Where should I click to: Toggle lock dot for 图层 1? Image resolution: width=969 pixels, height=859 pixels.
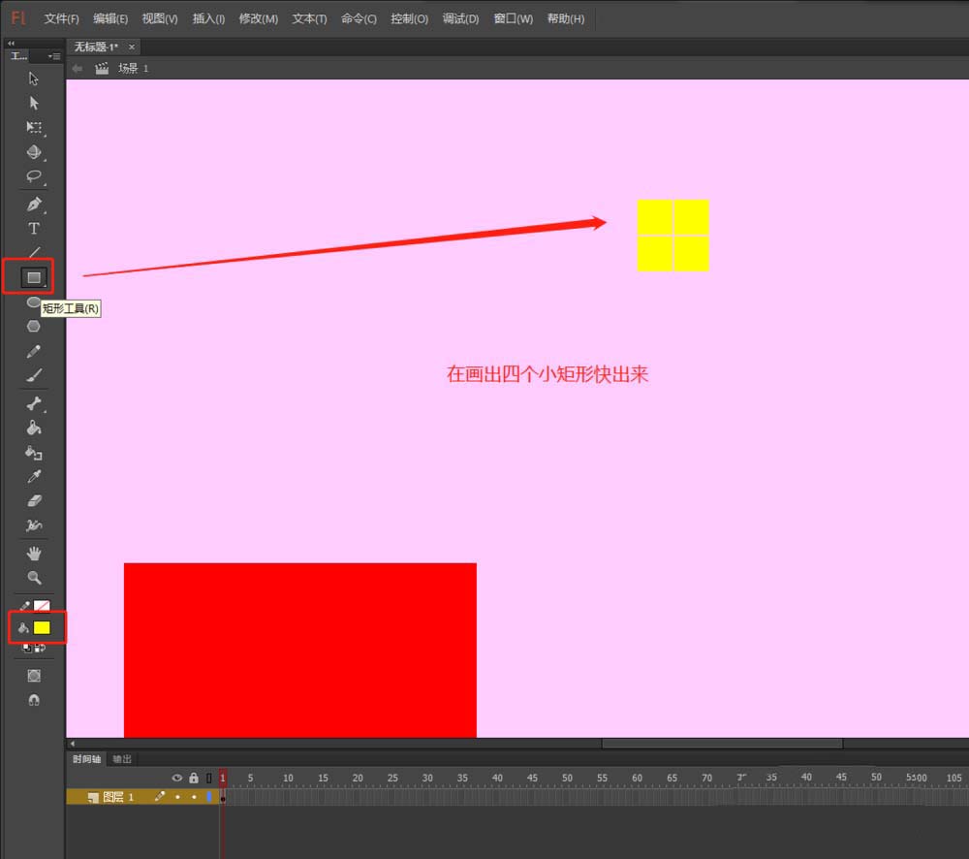193,797
